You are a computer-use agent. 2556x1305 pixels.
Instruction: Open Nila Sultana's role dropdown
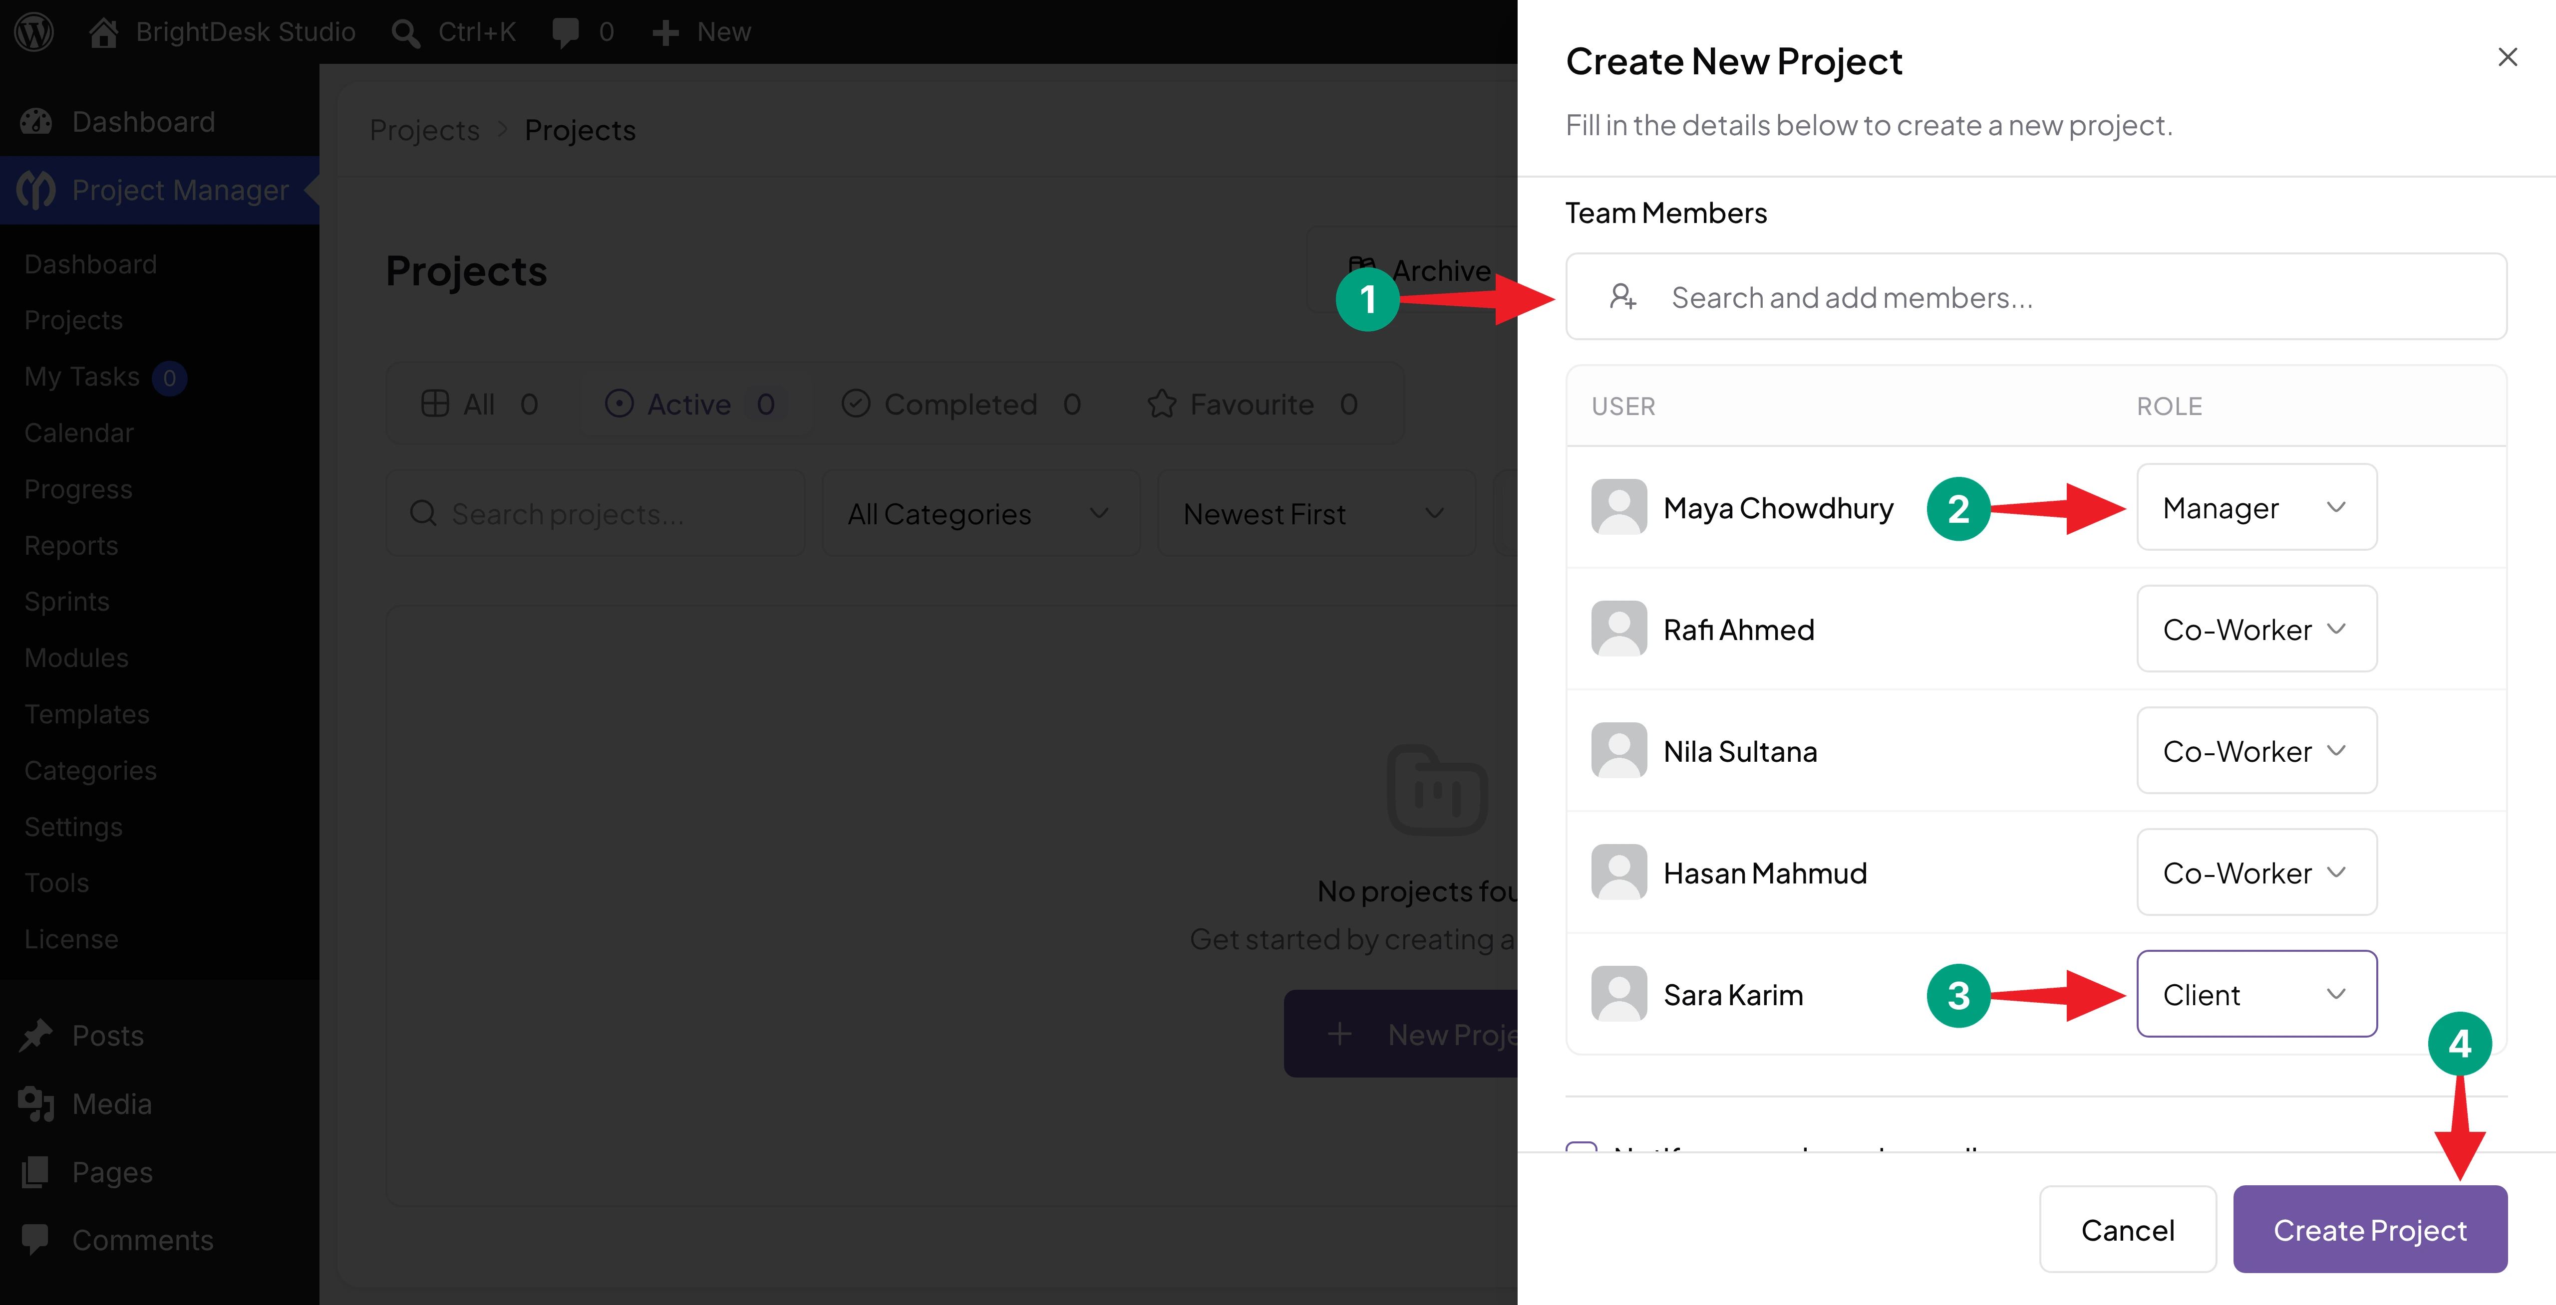pos(2256,751)
